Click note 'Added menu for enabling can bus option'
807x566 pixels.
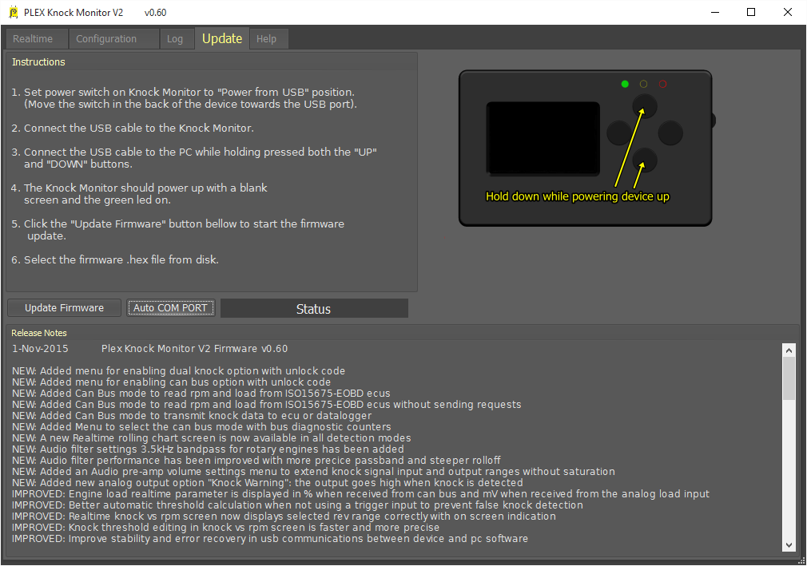click(x=171, y=382)
